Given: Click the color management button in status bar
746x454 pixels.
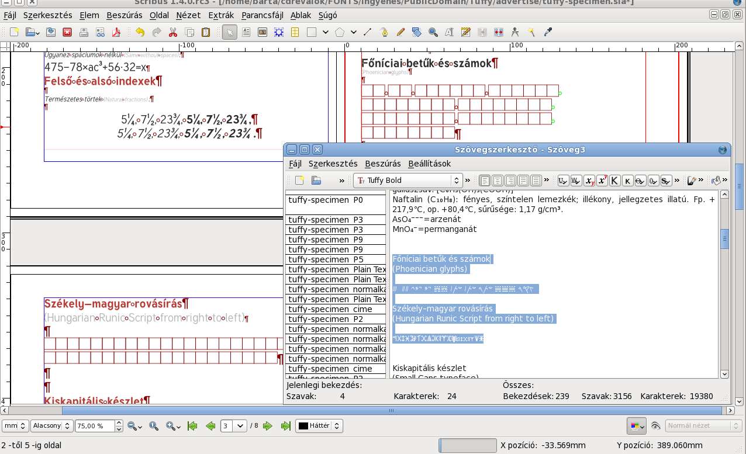Looking at the screenshot, I should [636, 426].
